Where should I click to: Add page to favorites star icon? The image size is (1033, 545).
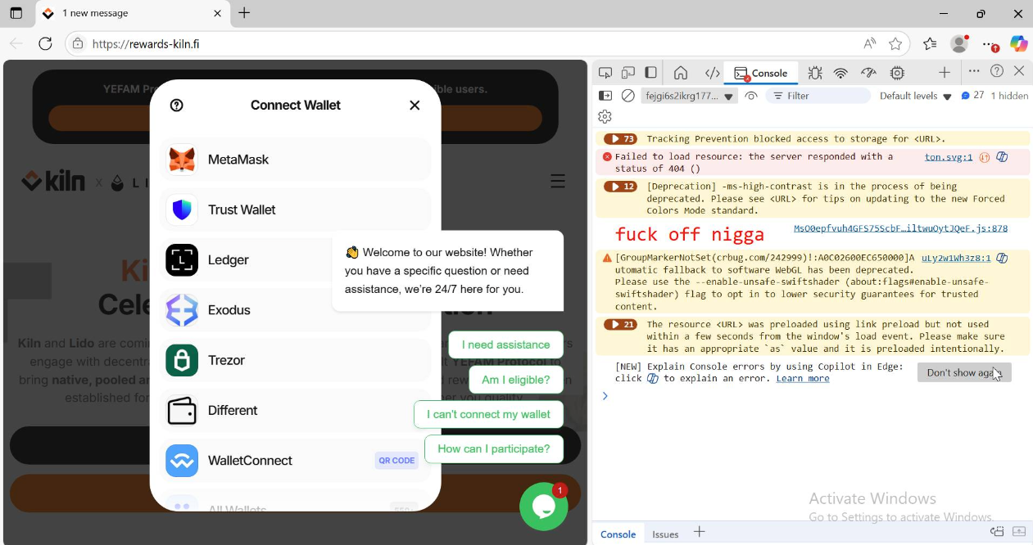(x=895, y=43)
